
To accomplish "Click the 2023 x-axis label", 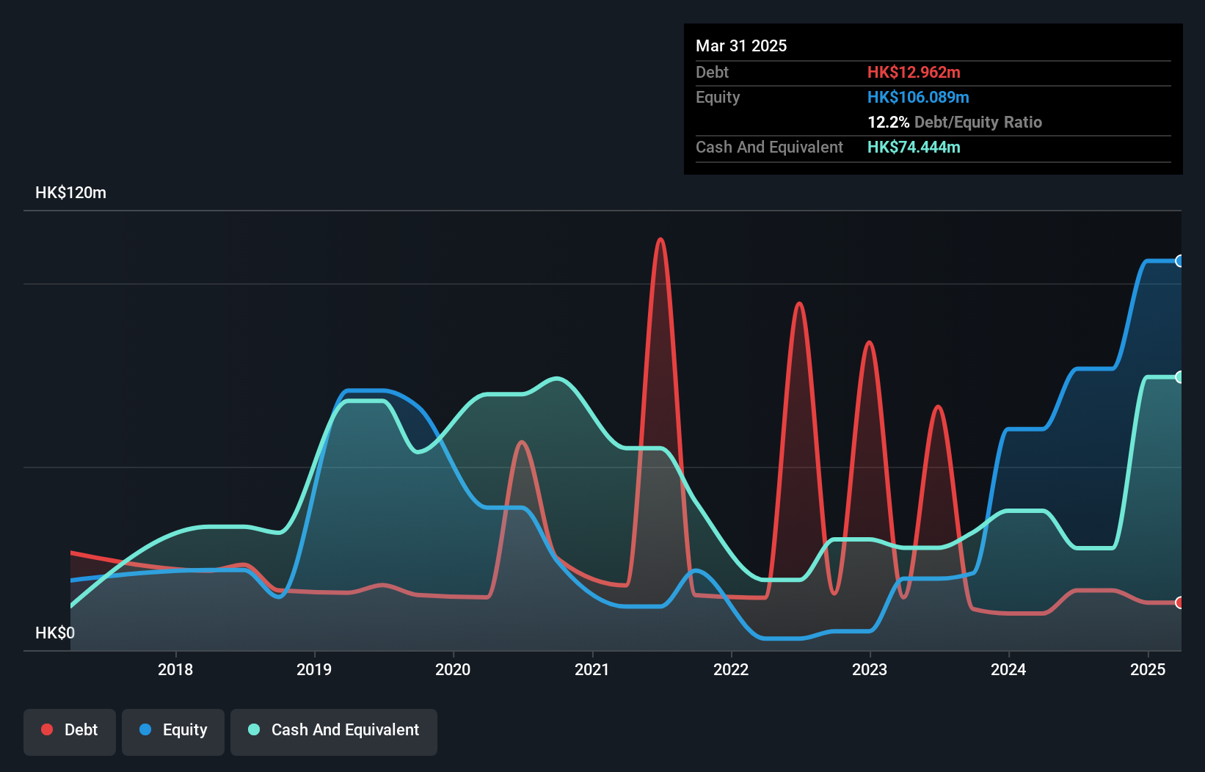I will pyautogui.click(x=870, y=669).
